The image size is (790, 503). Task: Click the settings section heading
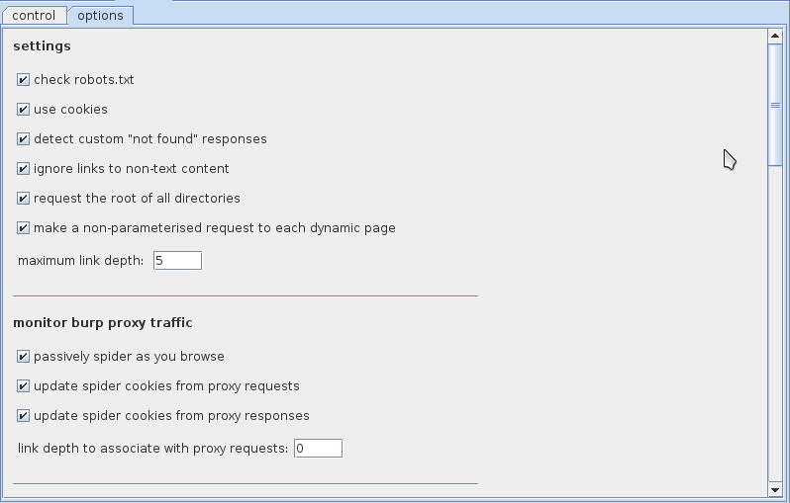click(42, 46)
